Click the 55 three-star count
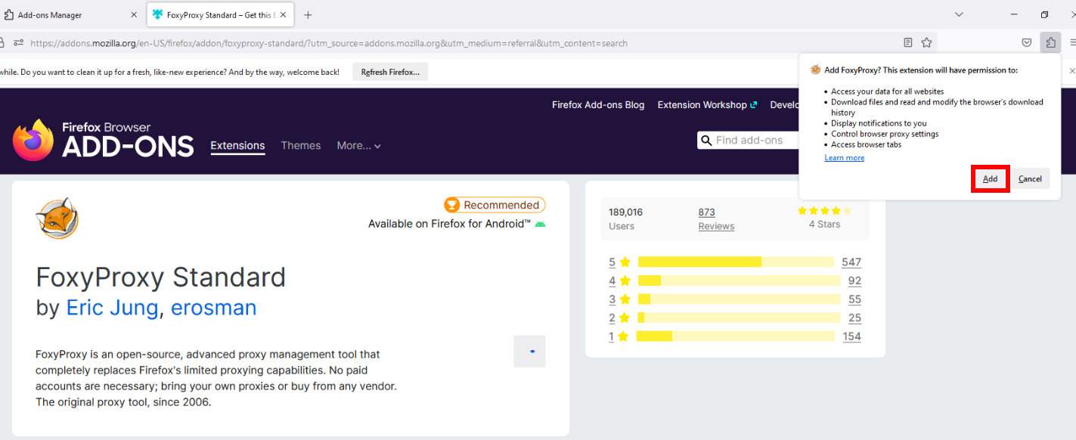Screen dimensions: 1076x440 pyautogui.click(x=854, y=299)
